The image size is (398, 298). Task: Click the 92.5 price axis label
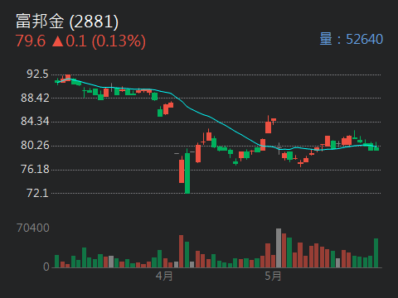pos(37,74)
